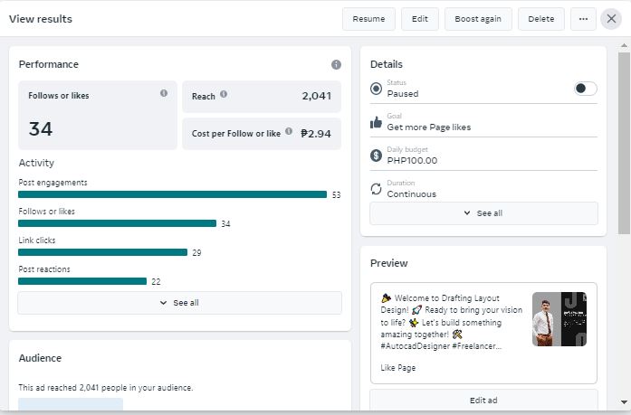Click the Status paused indicator icon
The image size is (631, 415).
377,89
